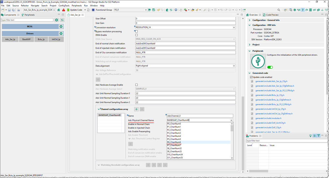This screenshot has height=178, width=329.
Task: Add a channel to Channel configurations array
Action: pos(136,109)
